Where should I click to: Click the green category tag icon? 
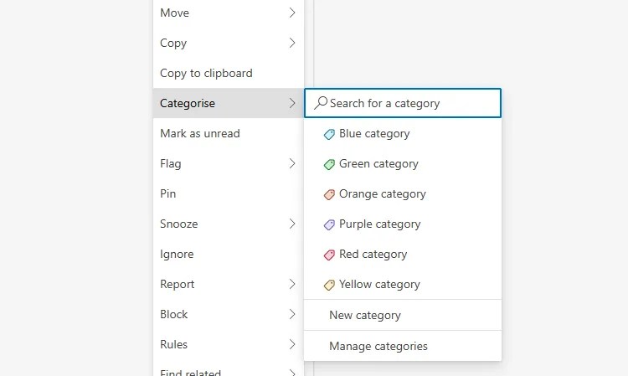[x=329, y=164]
